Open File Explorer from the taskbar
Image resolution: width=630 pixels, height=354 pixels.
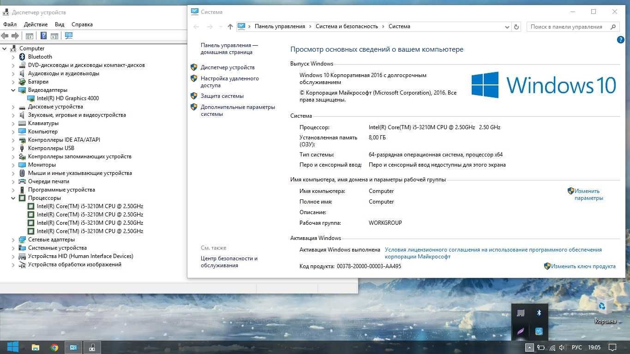[x=35, y=348]
